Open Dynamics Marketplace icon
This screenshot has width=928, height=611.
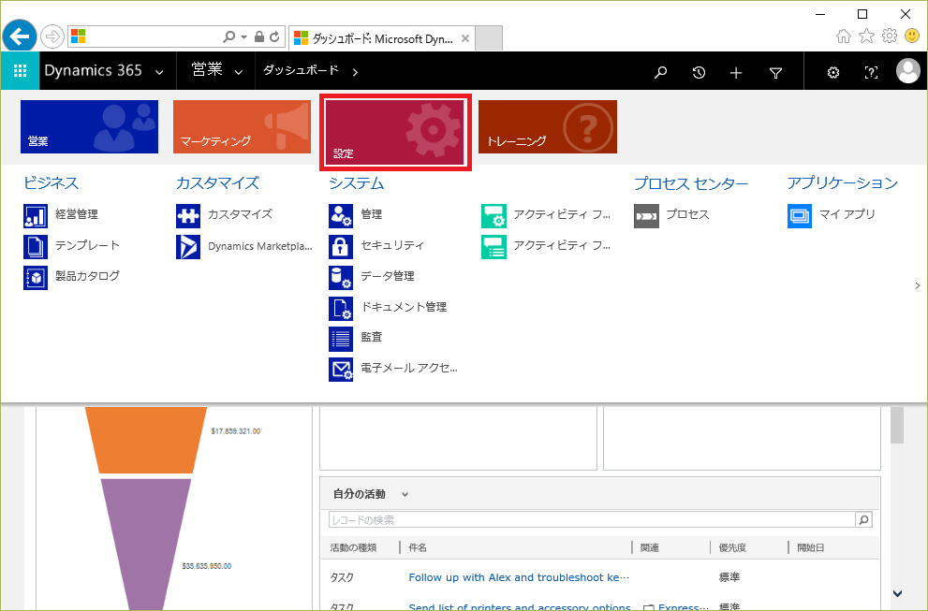tap(188, 247)
